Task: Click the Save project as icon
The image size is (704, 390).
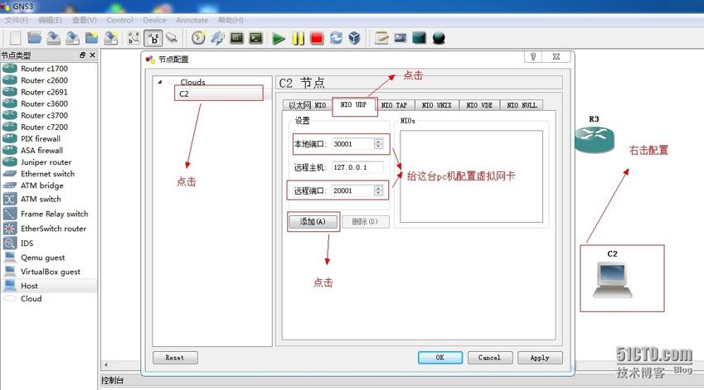Action: point(73,38)
